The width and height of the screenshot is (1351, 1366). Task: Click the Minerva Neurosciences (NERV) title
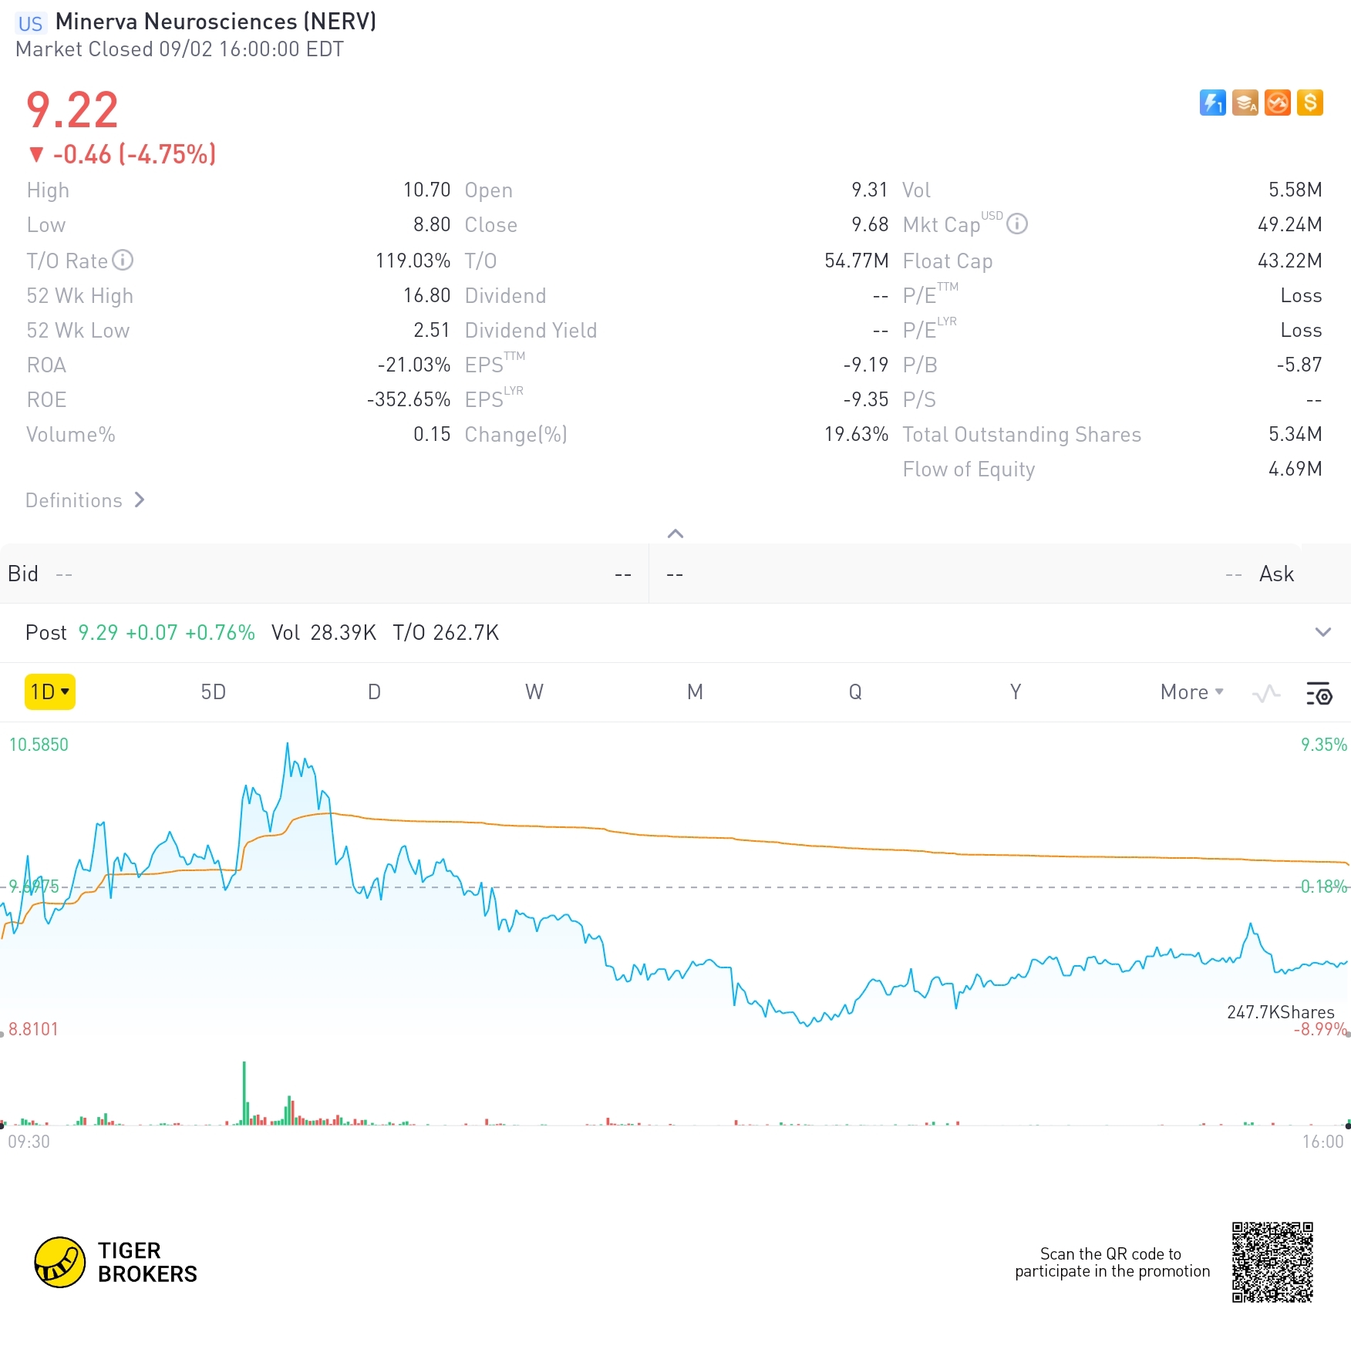coord(216,22)
